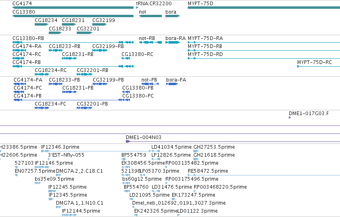The height and width of the screenshot is (217, 340).
Task: Select EST GH21618.5prime
Action: point(196,159)
